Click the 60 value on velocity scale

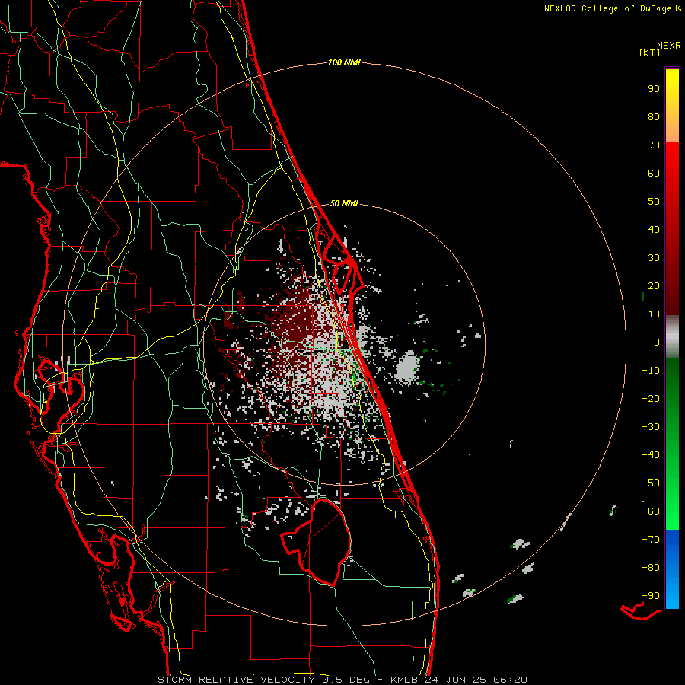(654, 174)
